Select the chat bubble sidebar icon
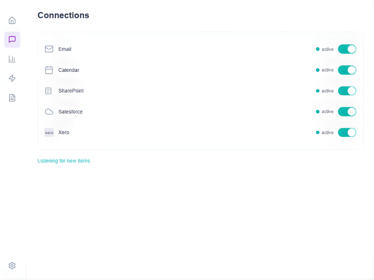Screen dimensions: 374x280 (12, 40)
